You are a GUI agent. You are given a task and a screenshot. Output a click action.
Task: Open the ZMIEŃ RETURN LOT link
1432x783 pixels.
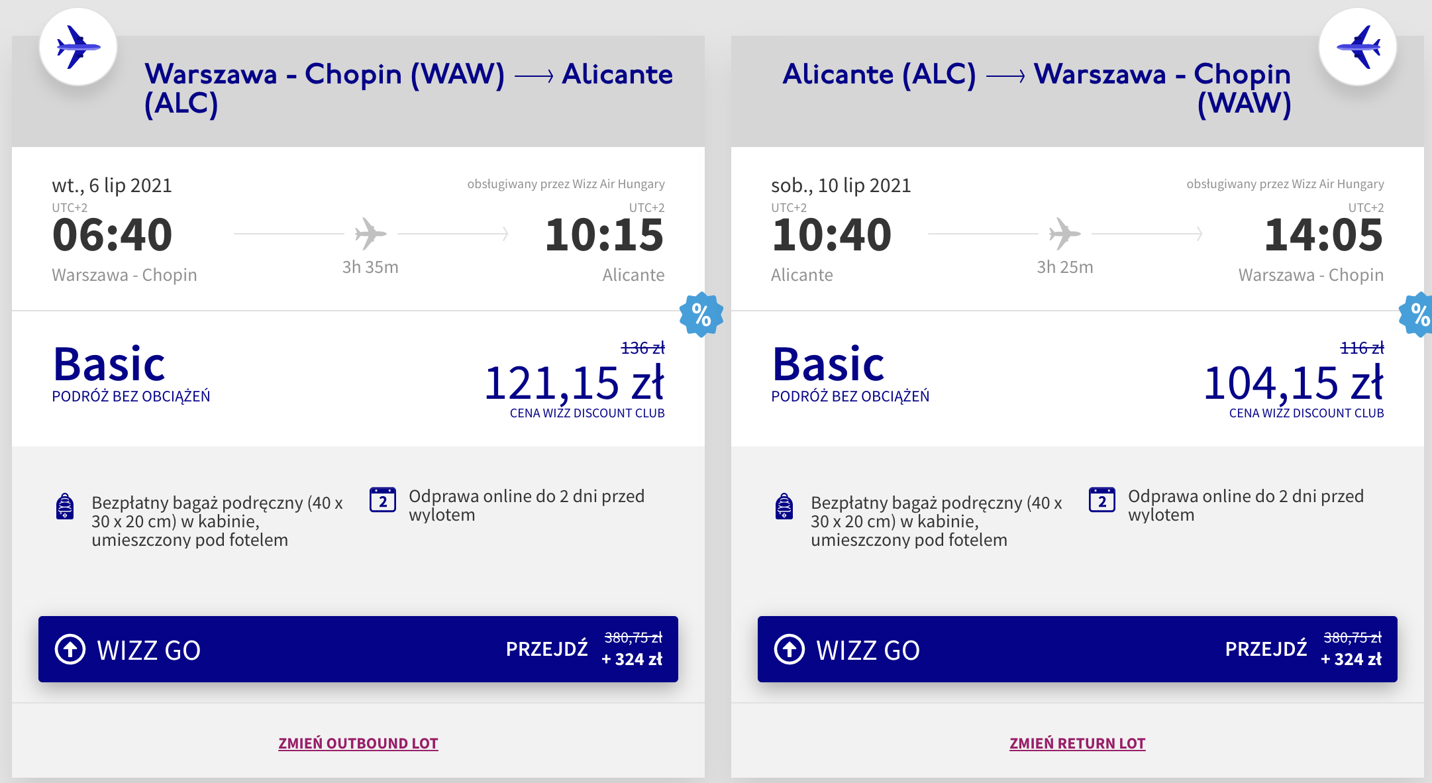(x=1078, y=743)
